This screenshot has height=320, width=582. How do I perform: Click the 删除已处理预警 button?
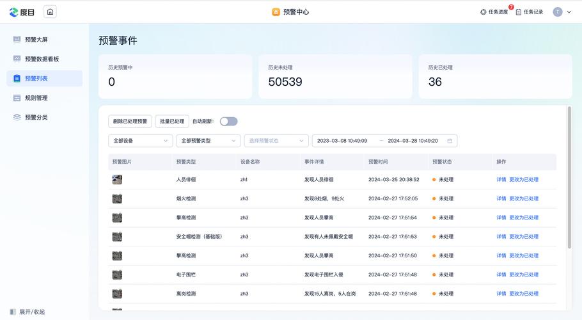pyautogui.click(x=130, y=122)
